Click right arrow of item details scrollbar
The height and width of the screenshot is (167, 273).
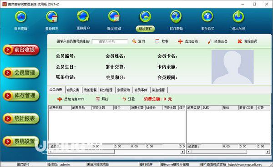[x=268, y=152]
